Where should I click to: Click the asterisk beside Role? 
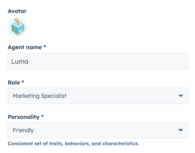(x=23, y=81)
